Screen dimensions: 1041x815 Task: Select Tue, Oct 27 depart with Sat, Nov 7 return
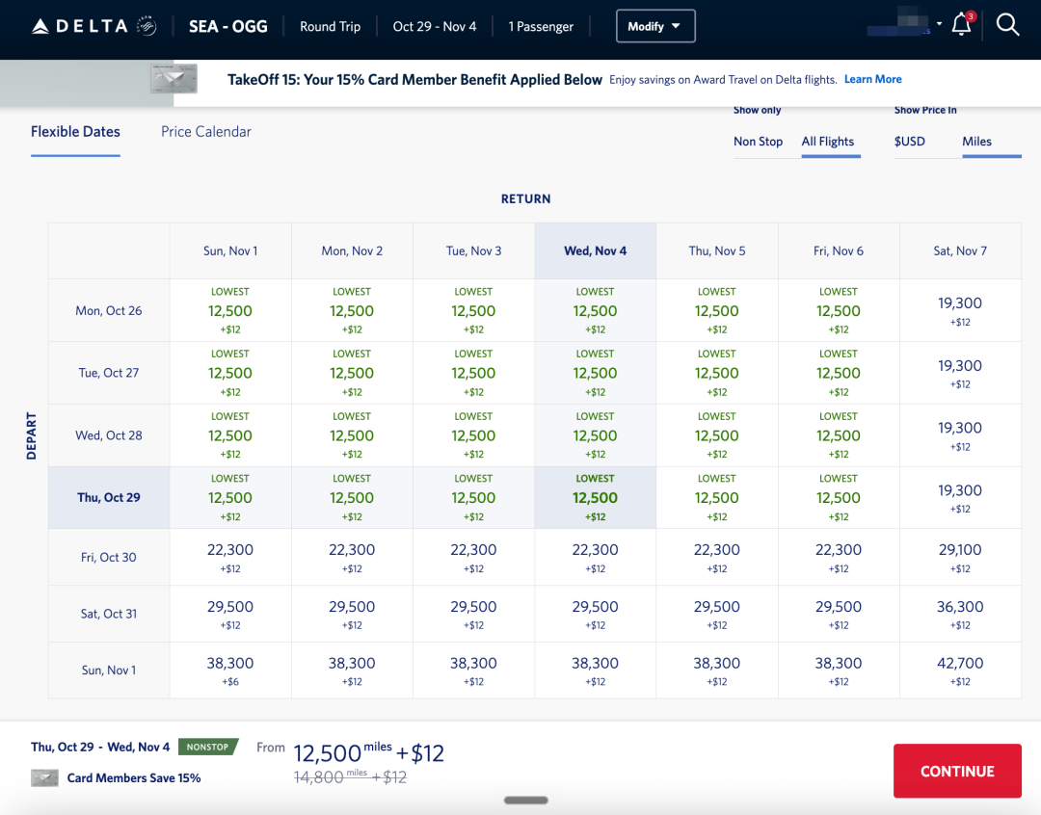point(960,373)
